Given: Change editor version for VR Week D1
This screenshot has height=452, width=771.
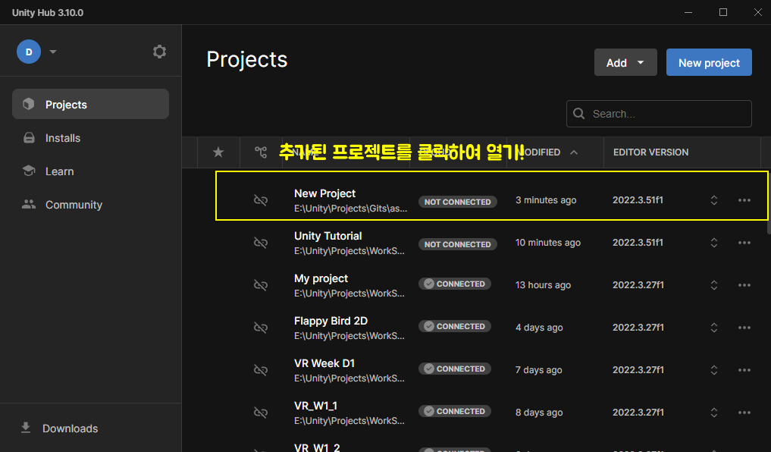Looking at the screenshot, I should pos(714,370).
